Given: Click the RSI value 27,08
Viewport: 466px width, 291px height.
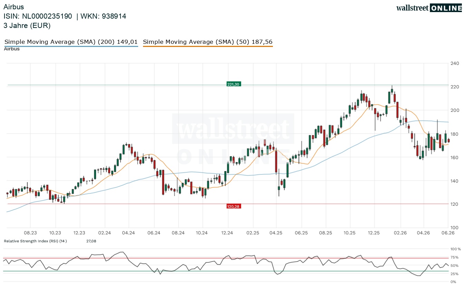Looking at the screenshot, I should click(x=91, y=241).
